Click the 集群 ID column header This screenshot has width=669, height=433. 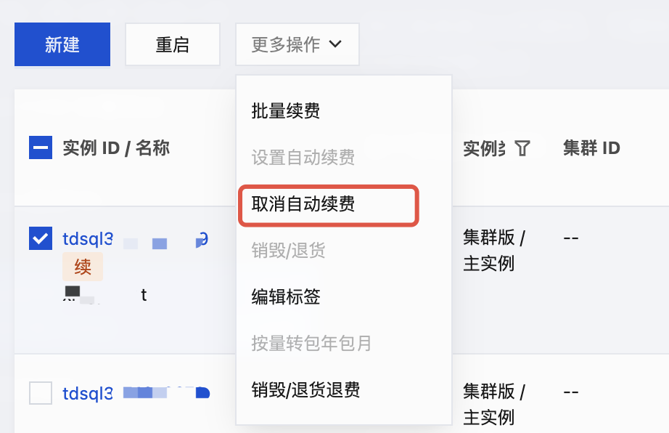click(x=591, y=149)
